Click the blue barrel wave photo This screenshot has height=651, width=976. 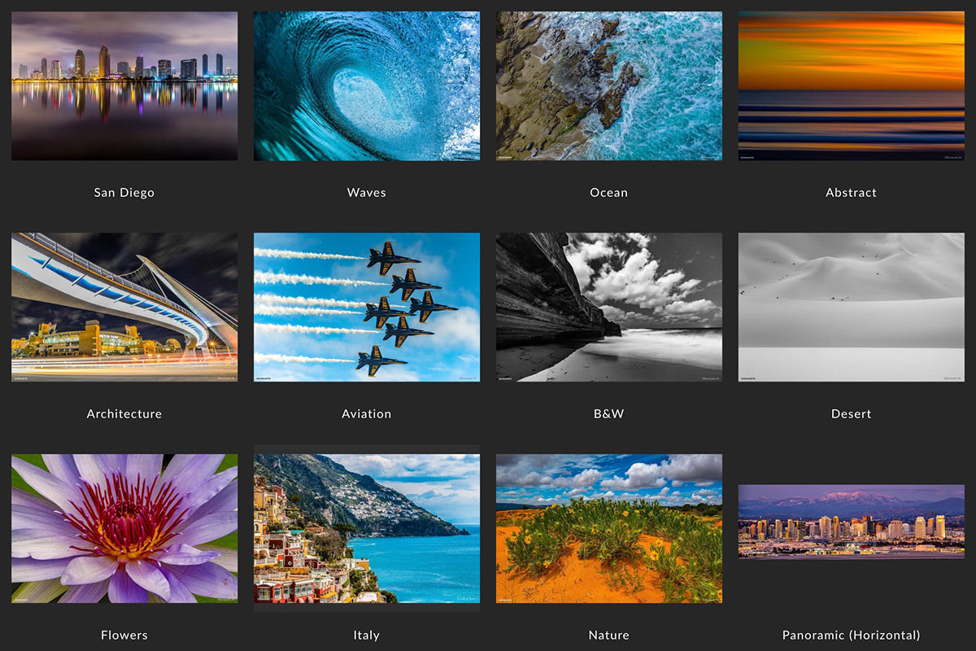367,85
